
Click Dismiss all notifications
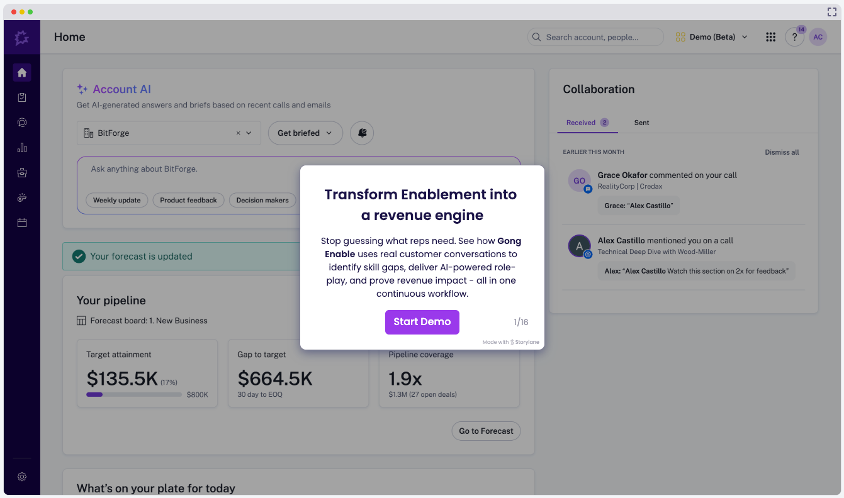pyautogui.click(x=782, y=152)
